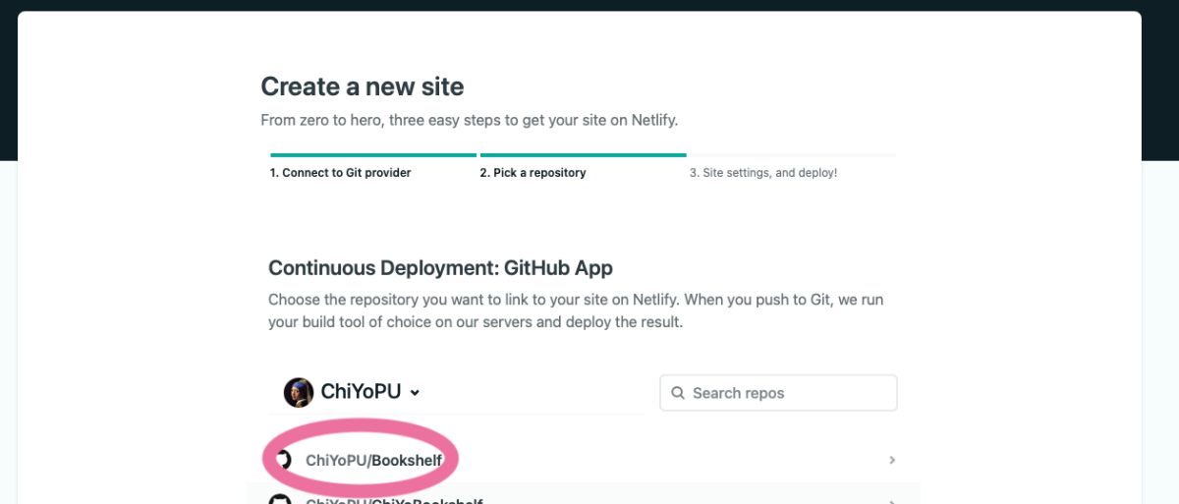The width and height of the screenshot is (1179, 504).
Task: Click the ChiYoPU profile avatar
Action: pos(299,392)
